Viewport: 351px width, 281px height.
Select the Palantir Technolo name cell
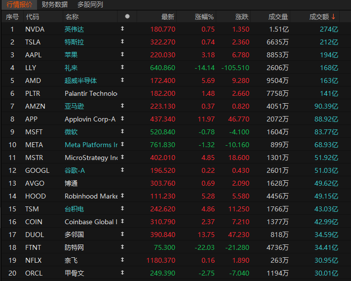91,93
